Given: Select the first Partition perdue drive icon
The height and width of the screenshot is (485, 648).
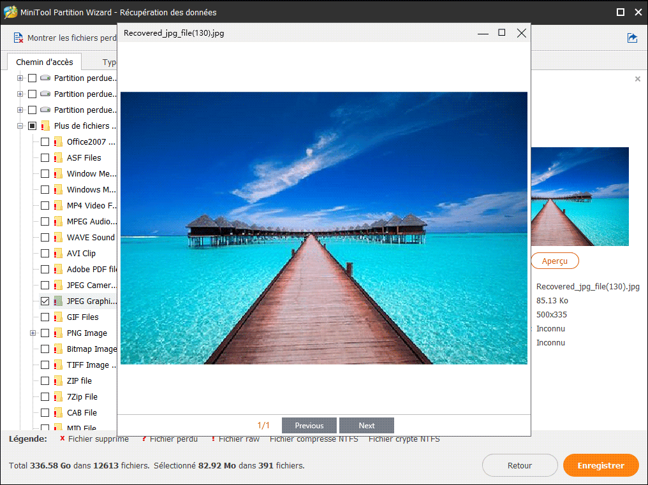Looking at the screenshot, I should point(45,78).
